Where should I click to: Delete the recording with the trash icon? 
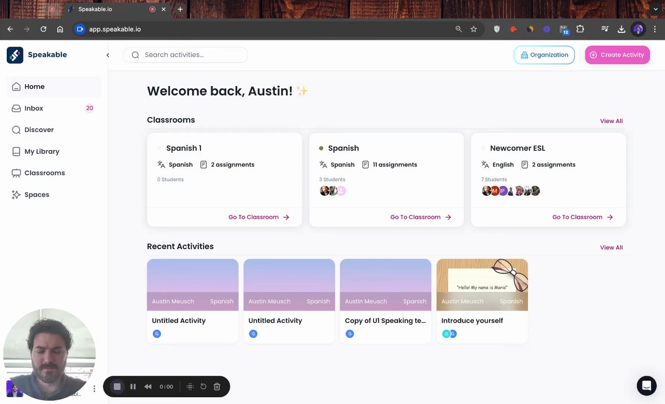[217, 386]
